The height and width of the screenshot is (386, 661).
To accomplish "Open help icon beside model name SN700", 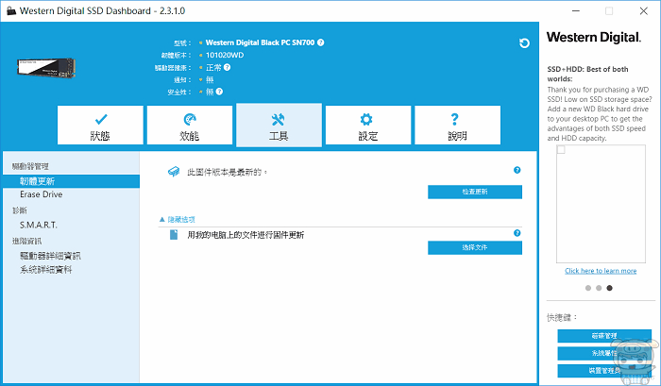I will (321, 42).
